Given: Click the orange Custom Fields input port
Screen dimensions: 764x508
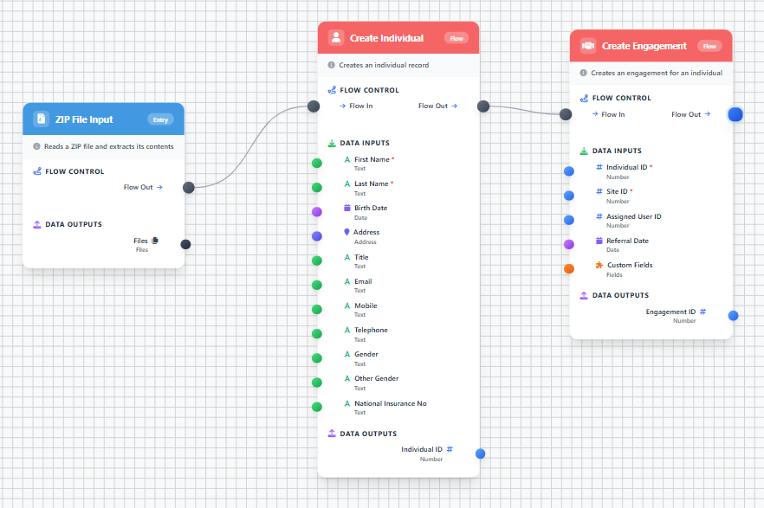Looking at the screenshot, I should coord(569,268).
